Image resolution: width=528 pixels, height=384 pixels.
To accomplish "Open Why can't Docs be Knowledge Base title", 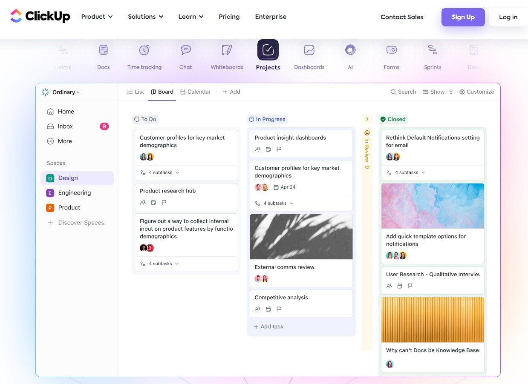I will pyautogui.click(x=433, y=350).
